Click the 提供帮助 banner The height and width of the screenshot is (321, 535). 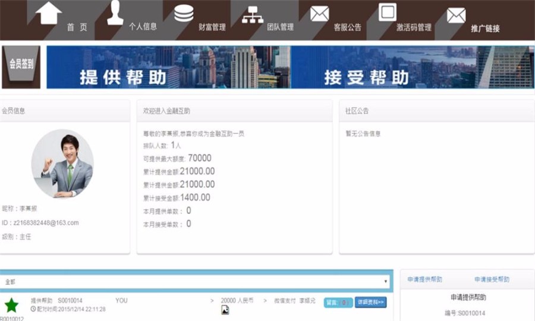169,67
